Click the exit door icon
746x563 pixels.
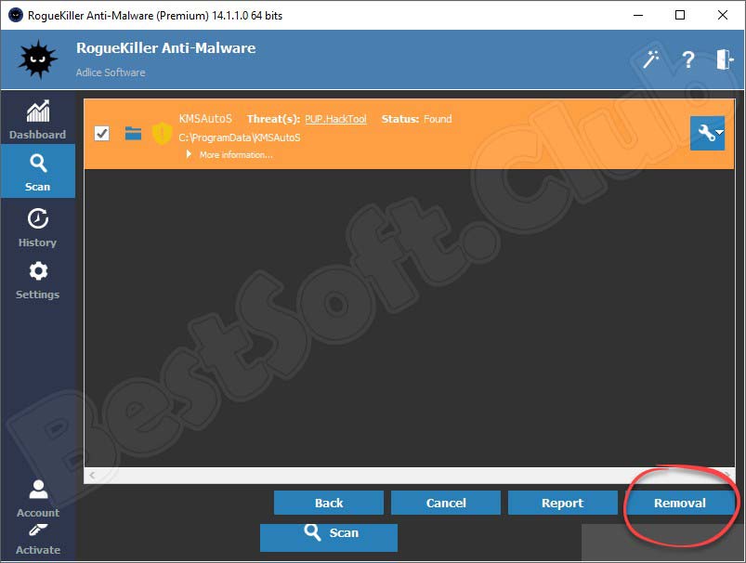click(x=725, y=59)
